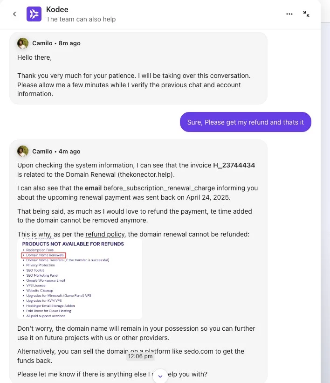Collapse the chat window with the shrink icon

click(x=306, y=14)
